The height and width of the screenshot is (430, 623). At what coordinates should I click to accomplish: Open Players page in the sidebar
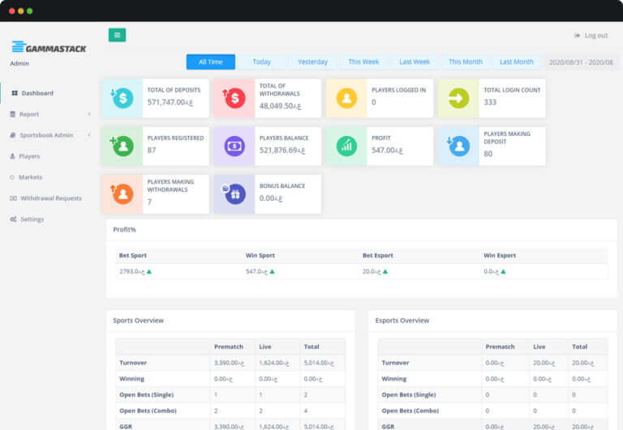(x=29, y=156)
